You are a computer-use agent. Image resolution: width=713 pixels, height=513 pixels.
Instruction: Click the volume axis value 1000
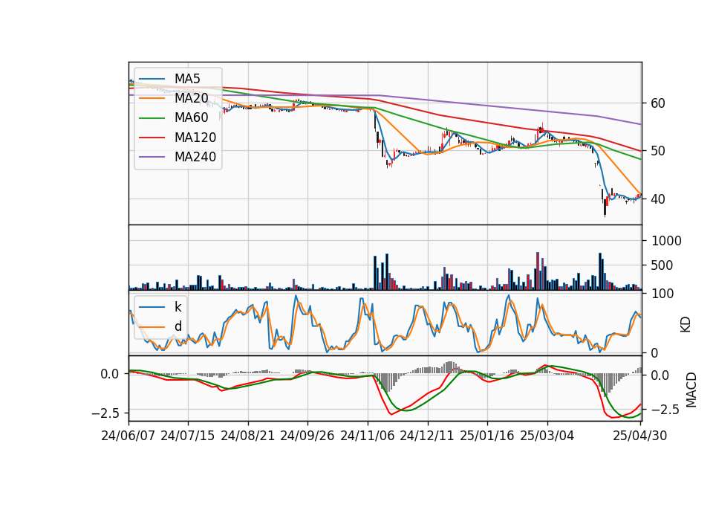point(666,241)
